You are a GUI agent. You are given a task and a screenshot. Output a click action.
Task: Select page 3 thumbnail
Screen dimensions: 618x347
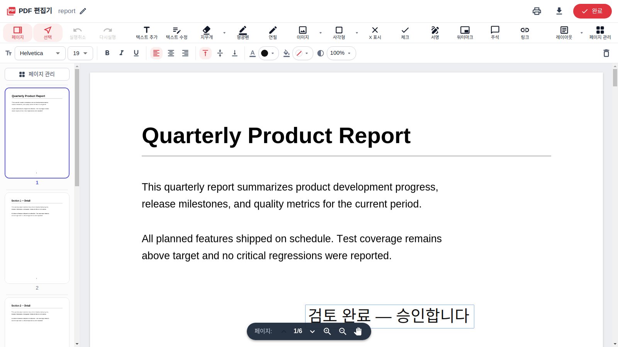pos(37,322)
